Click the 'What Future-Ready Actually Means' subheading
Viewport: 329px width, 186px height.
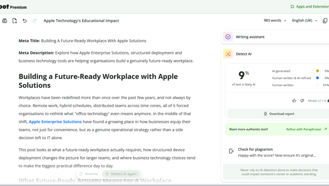click(95, 181)
